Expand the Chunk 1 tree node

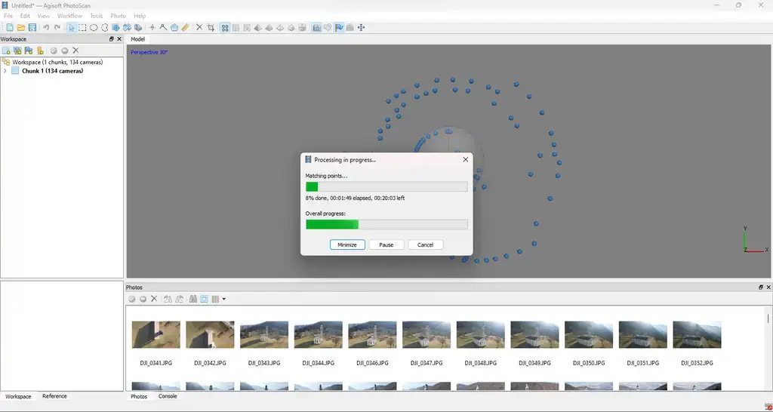pos(5,71)
